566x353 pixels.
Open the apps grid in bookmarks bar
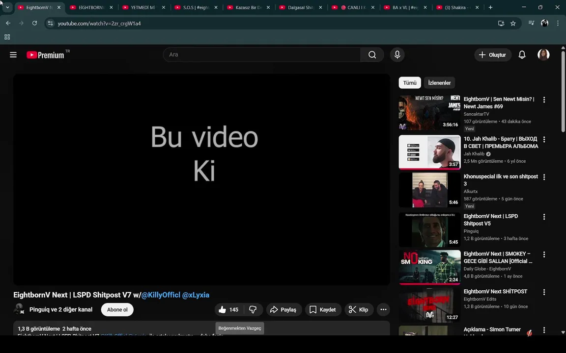(7, 37)
